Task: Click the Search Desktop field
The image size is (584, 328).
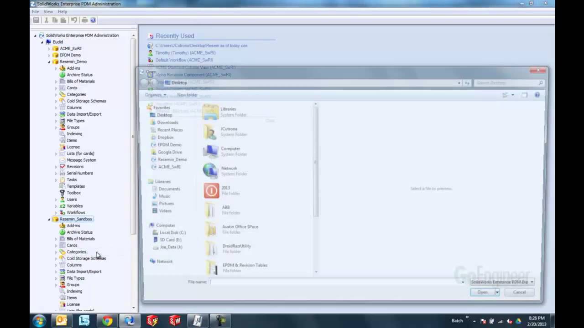Action: tap(509, 83)
